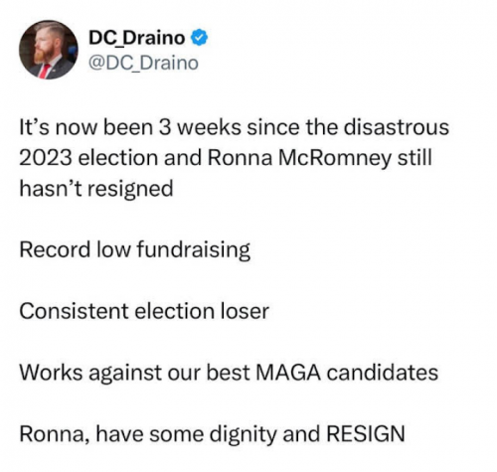Click the opening words 'It's now been'
Screen dimensions: 497x472
coord(86,127)
